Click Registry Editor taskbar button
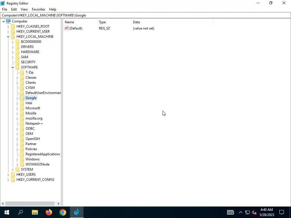 77,212
